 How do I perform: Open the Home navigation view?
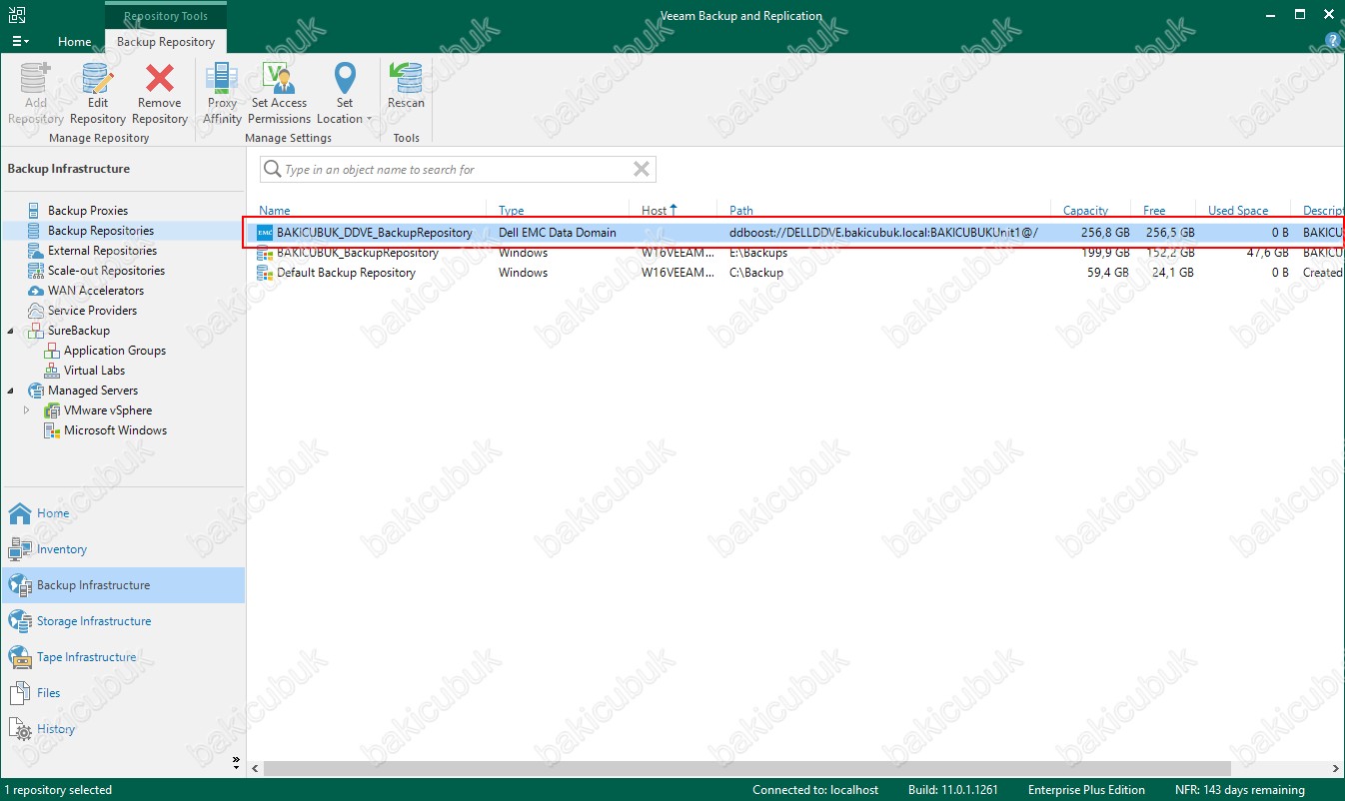tap(123, 513)
